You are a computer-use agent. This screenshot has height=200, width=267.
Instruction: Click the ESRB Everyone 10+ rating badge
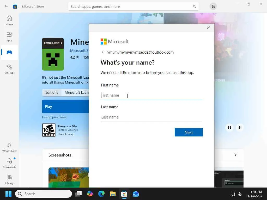(49, 130)
